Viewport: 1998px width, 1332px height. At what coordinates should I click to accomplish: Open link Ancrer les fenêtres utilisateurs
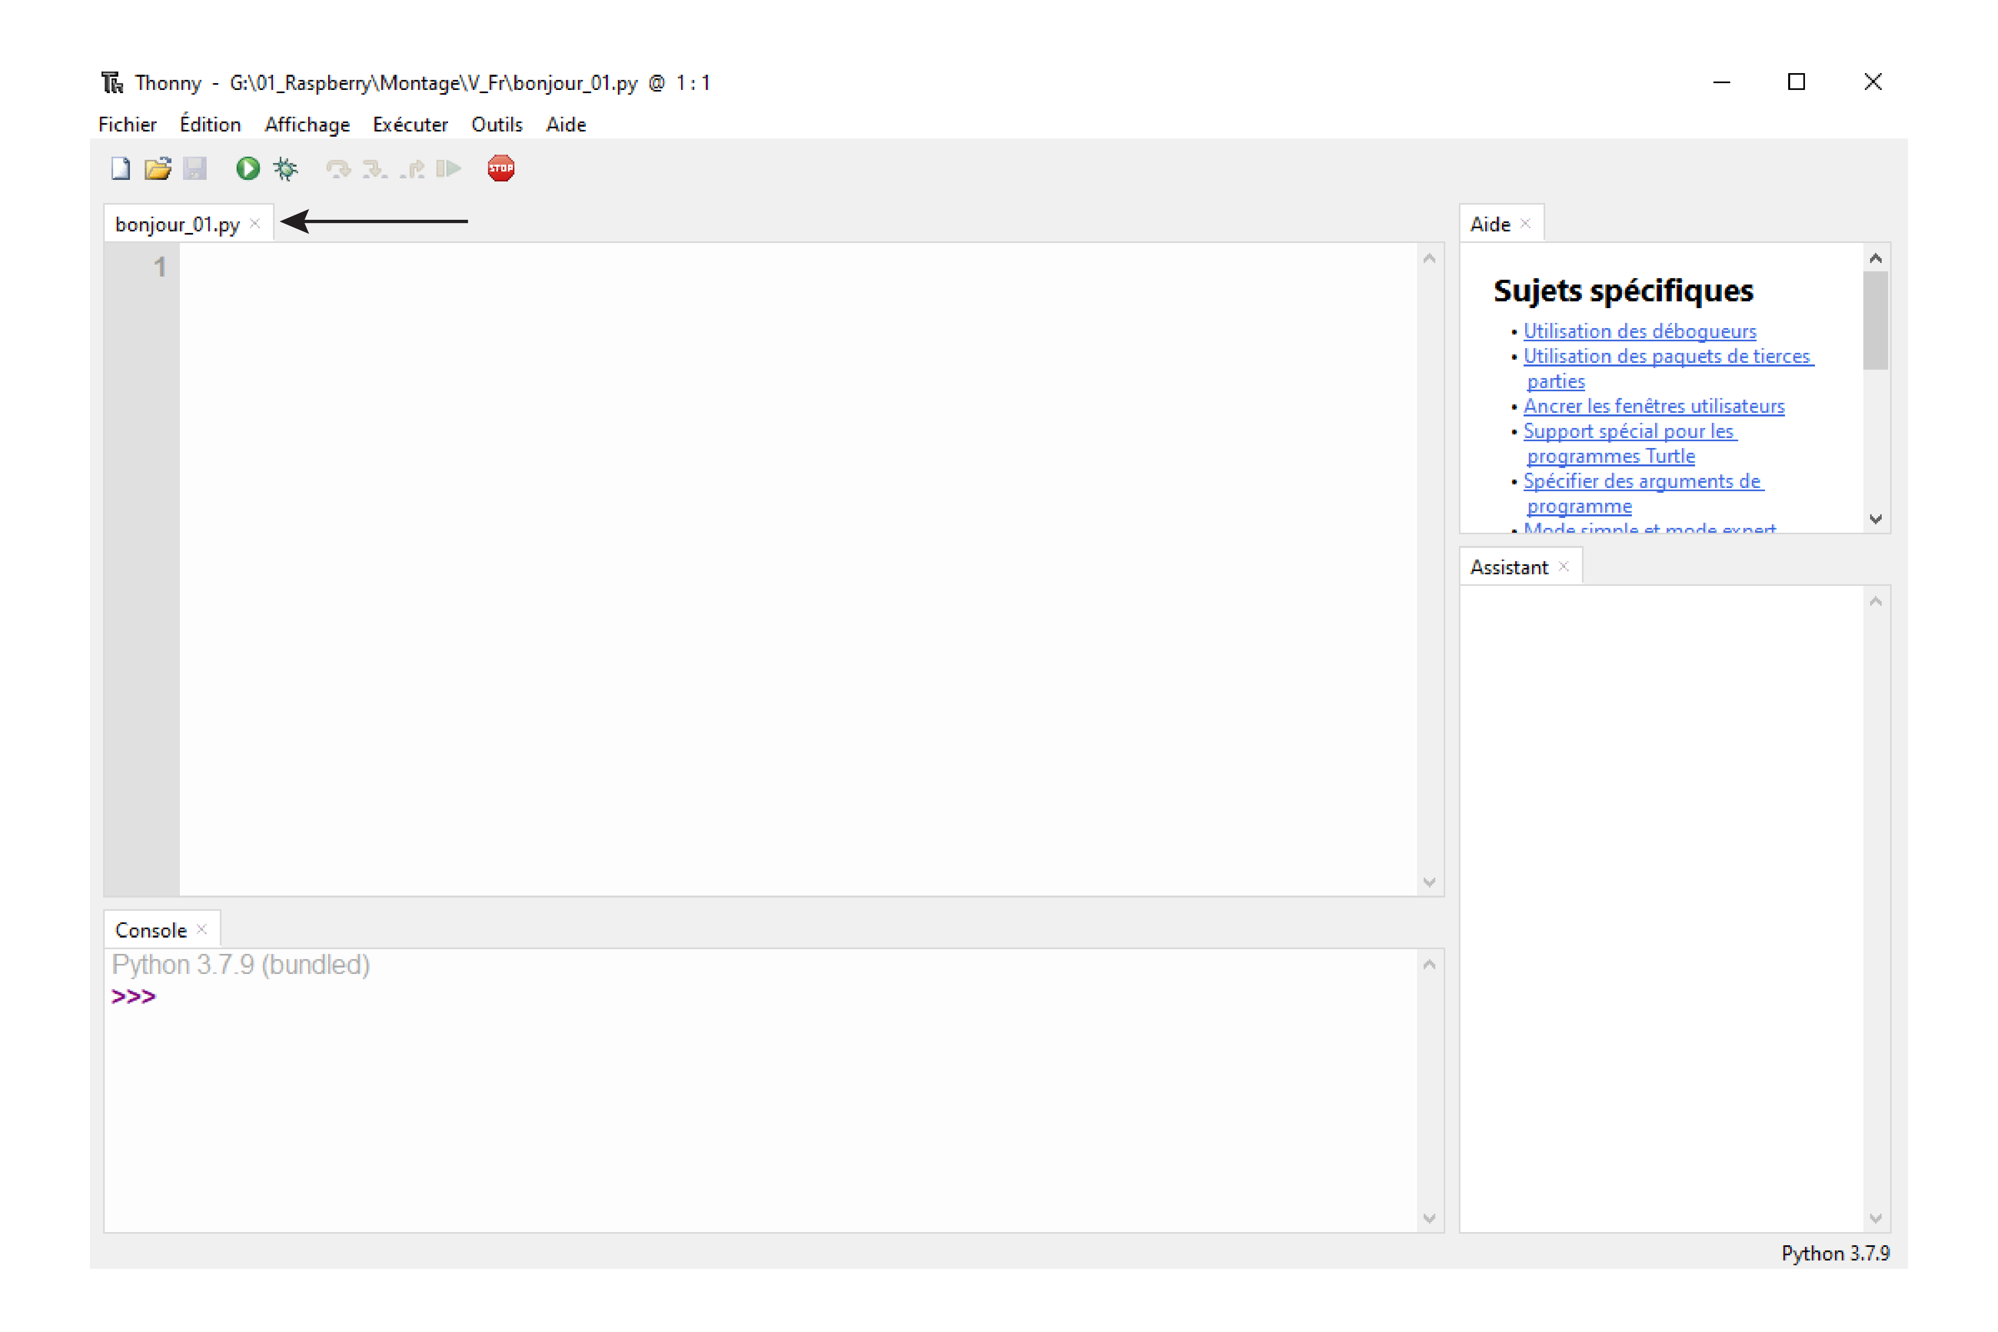[1654, 406]
